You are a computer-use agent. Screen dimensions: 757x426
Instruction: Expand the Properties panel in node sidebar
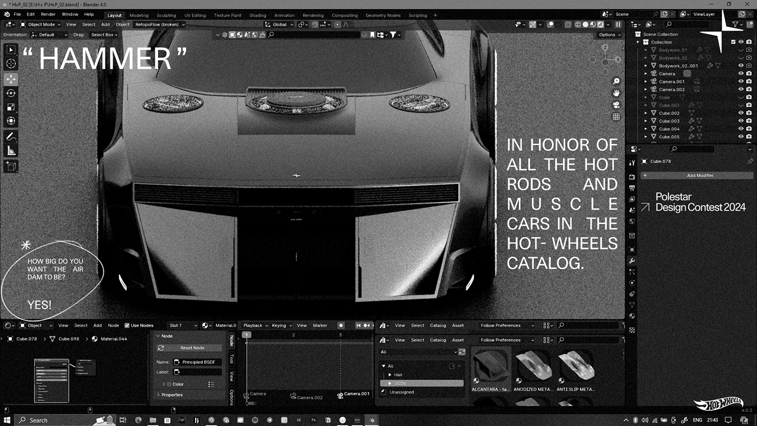point(158,395)
